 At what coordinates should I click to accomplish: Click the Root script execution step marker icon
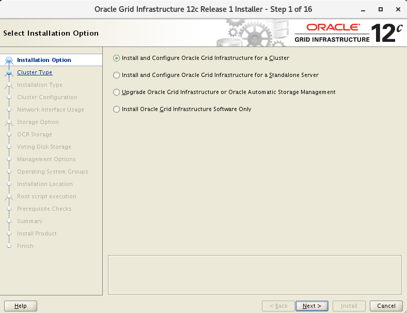9,197
